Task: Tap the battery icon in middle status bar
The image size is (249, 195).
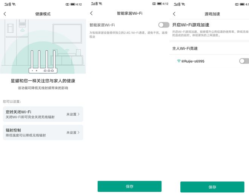Action: coord(160,4)
